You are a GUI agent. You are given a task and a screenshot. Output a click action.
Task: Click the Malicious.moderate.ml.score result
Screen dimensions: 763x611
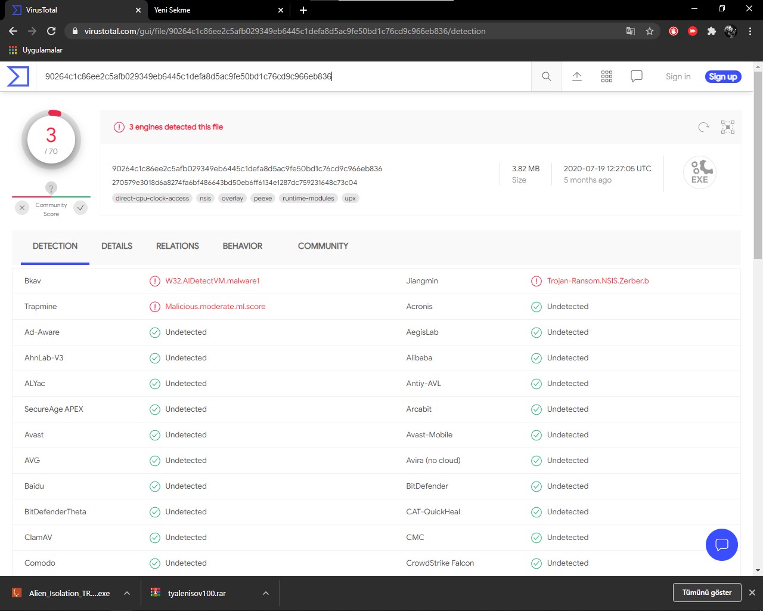point(215,307)
